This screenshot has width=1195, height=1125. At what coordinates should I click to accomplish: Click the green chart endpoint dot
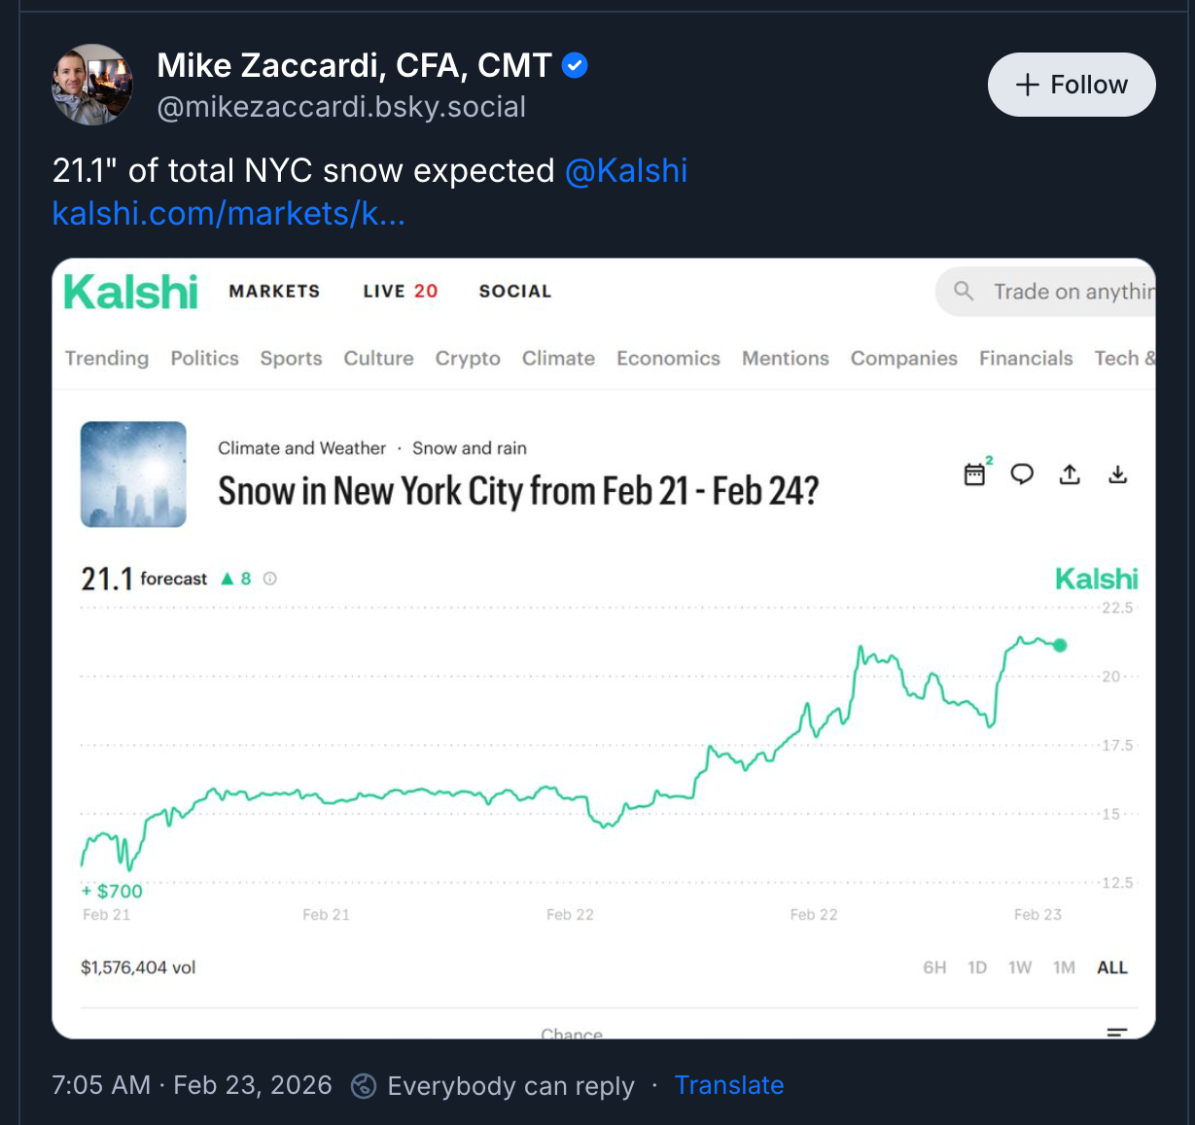[1060, 645]
